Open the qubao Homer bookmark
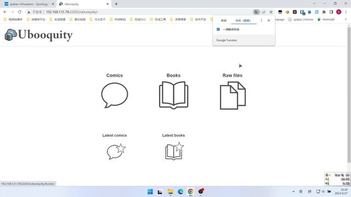This screenshot has height=197, width=351. pyautogui.click(x=301, y=20)
